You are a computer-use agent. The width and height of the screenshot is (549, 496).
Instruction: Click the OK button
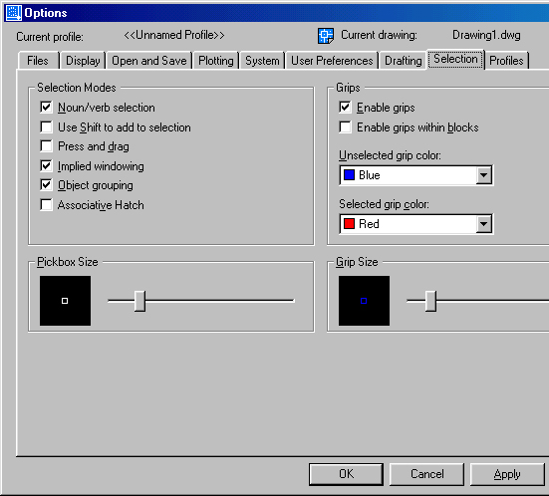click(x=346, y=474)
